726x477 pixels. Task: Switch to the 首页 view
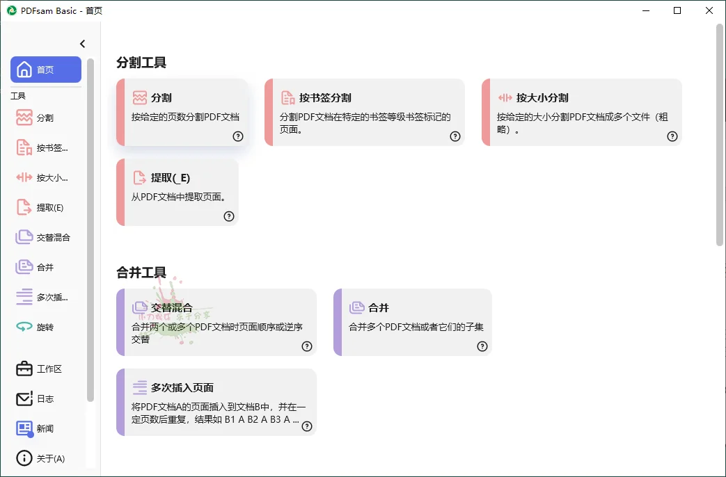(x=45, y=70)
